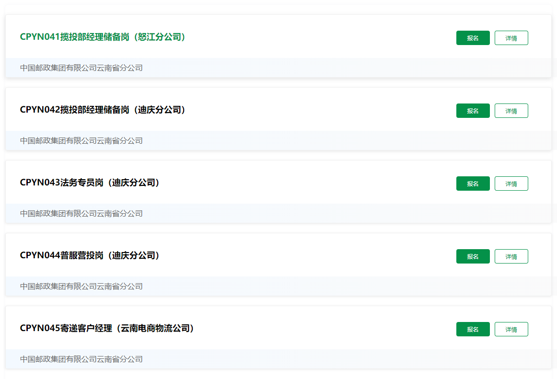This screenshot has width=557, height=379.
Task: Open 详情 for CPYN041 揽投部经理储备岗
Action: point(511,38)
